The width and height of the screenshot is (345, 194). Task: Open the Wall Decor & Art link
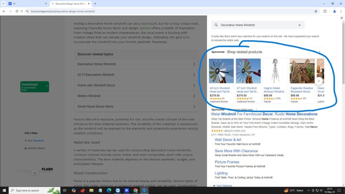(228, 140)
